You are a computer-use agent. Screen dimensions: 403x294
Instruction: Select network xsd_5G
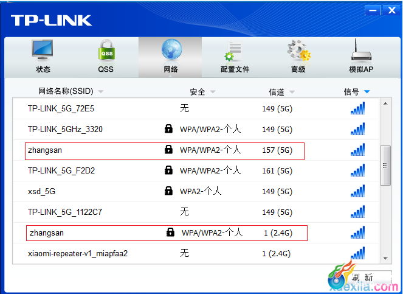click(x=196, y=191)
